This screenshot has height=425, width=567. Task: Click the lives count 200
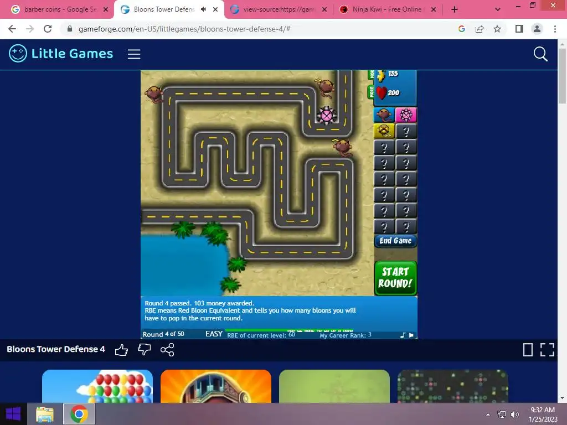click(394, 93)
